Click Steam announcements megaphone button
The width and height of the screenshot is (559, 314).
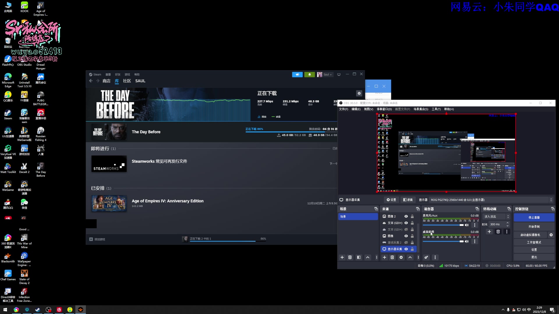click(297, 75)
